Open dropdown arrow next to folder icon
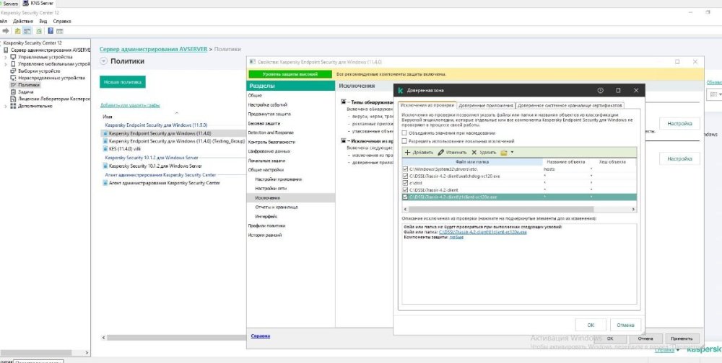The width and height of the screenshot is (722, 363). pos(512,153)
